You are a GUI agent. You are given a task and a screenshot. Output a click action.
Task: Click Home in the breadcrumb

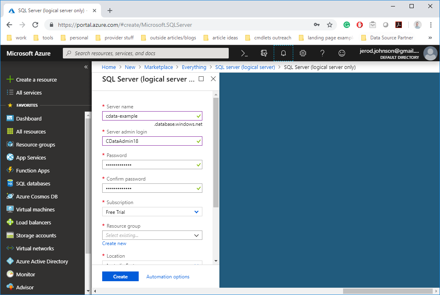[109, 67]
